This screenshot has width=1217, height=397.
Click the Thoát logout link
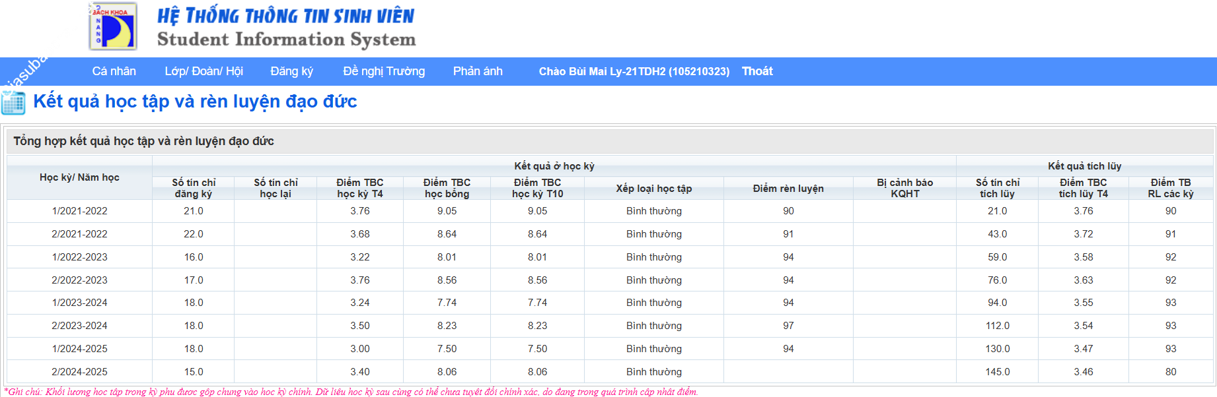(x=756, y=71)
